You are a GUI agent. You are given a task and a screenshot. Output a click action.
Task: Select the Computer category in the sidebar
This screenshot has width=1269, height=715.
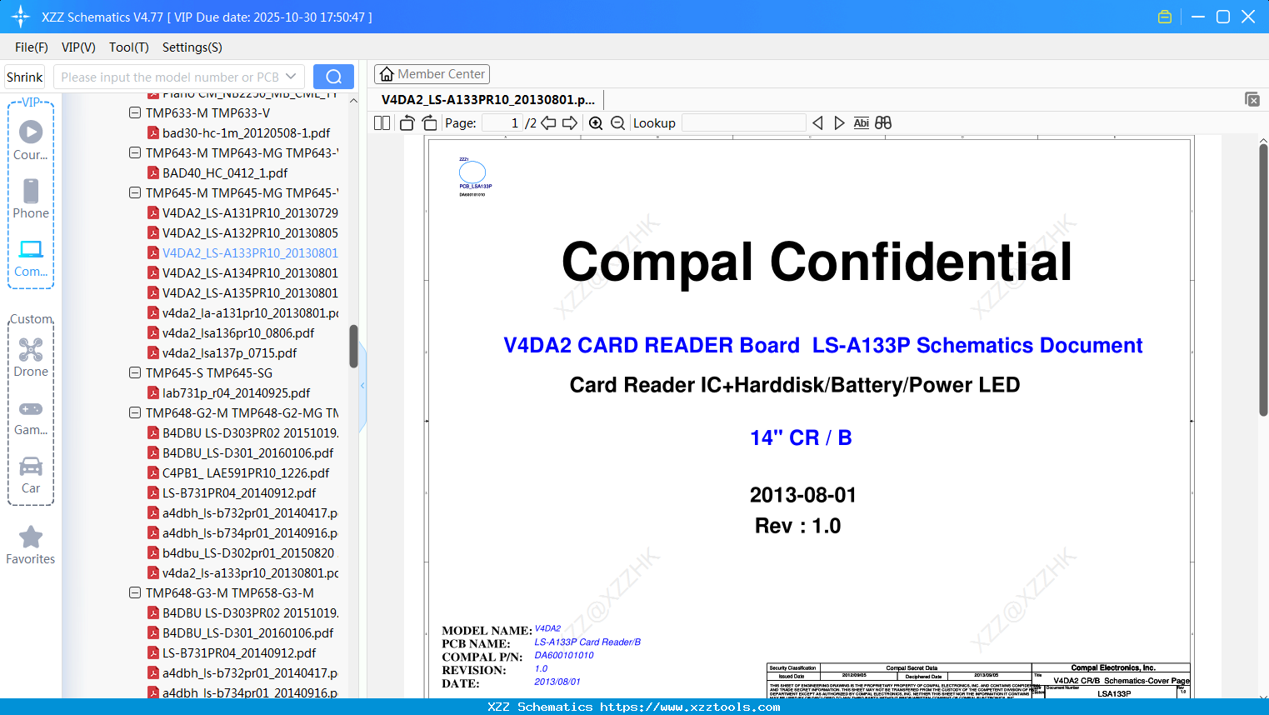click(31, 257)
